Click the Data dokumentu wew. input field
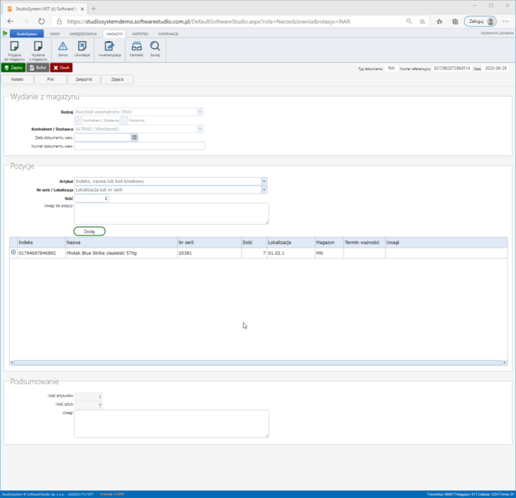516x498 pixels. pos(102,137)
